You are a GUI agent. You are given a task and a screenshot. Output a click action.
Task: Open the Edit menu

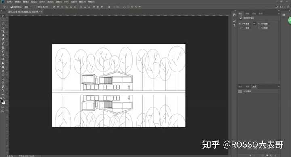click(x=18, y=2)
